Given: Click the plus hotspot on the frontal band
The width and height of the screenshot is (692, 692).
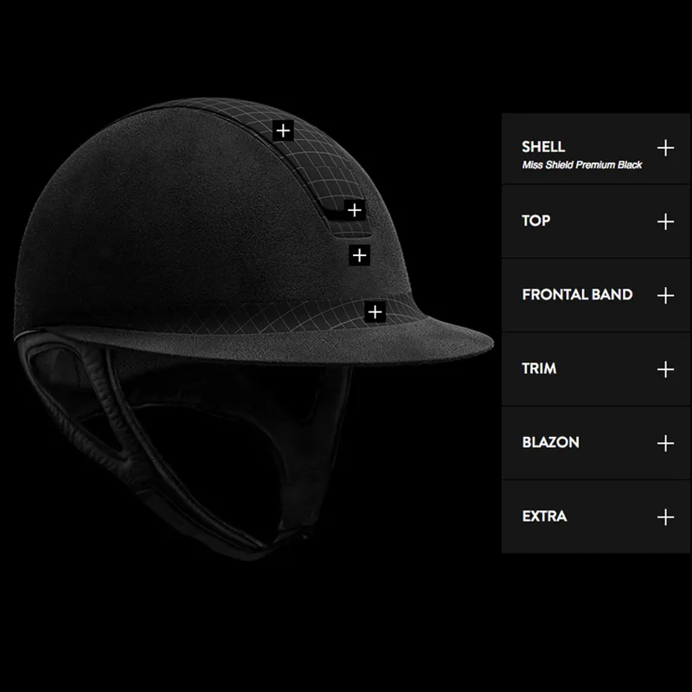Looking at the screenshot, I should point(374,311).
